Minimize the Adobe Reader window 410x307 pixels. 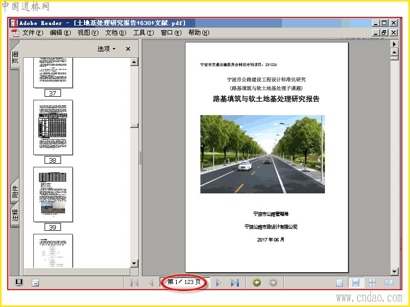[376, 23]
